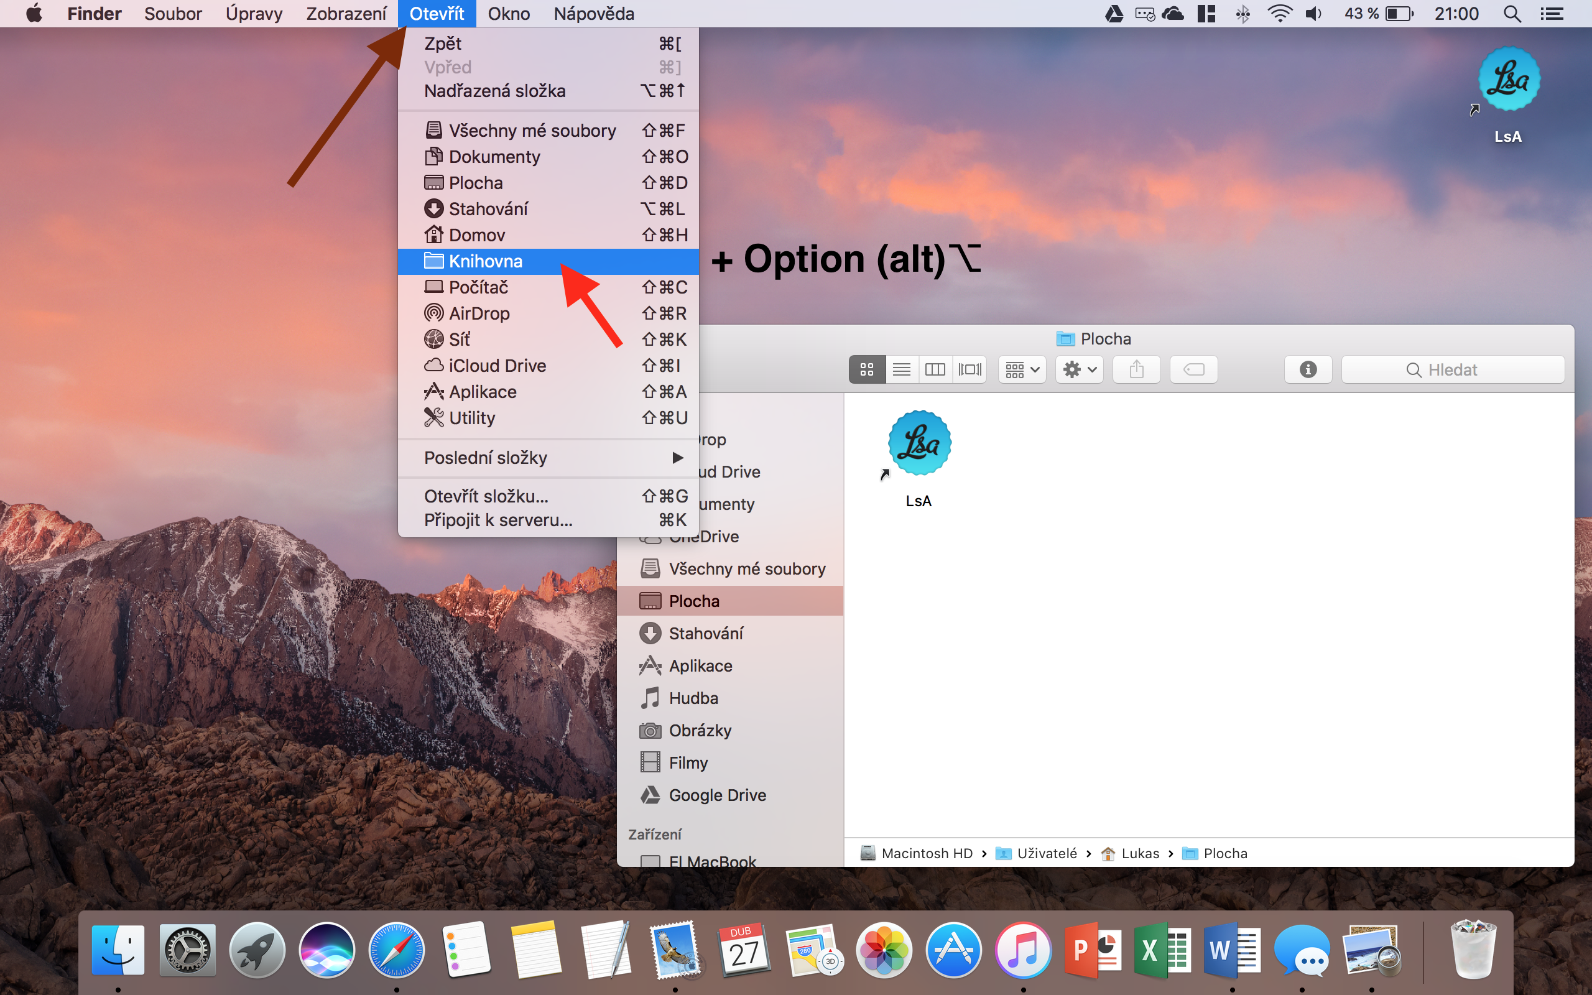Click the edit tags toolbar button

pyautogui.click(x=1193, y=370)
